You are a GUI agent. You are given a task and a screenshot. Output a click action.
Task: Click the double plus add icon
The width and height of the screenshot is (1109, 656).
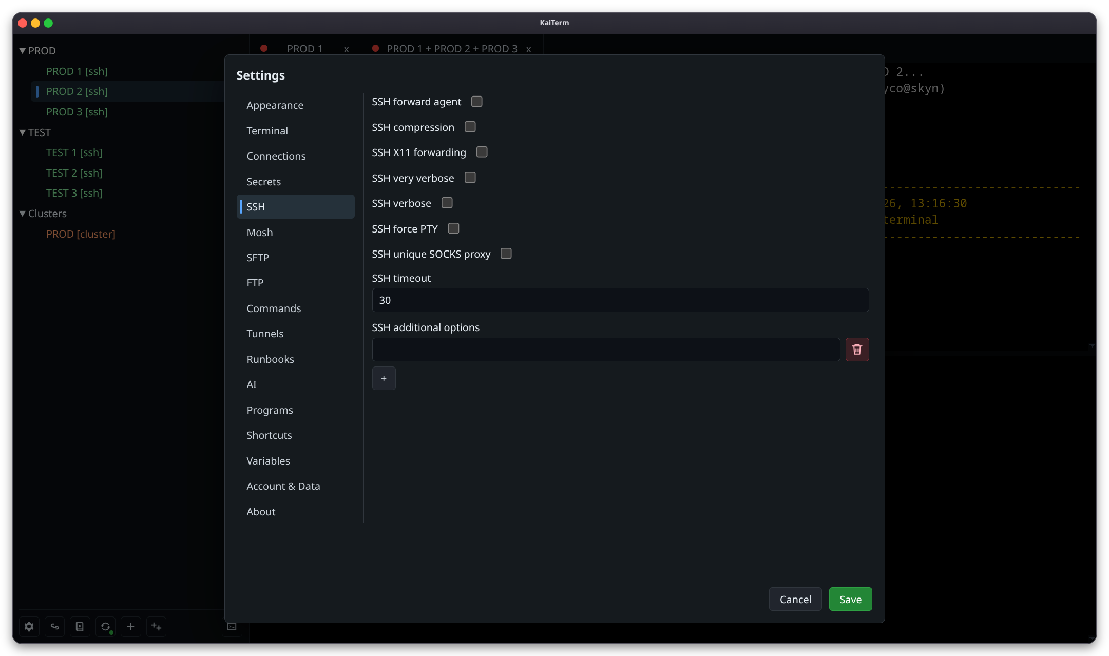[x=156, y=626]
